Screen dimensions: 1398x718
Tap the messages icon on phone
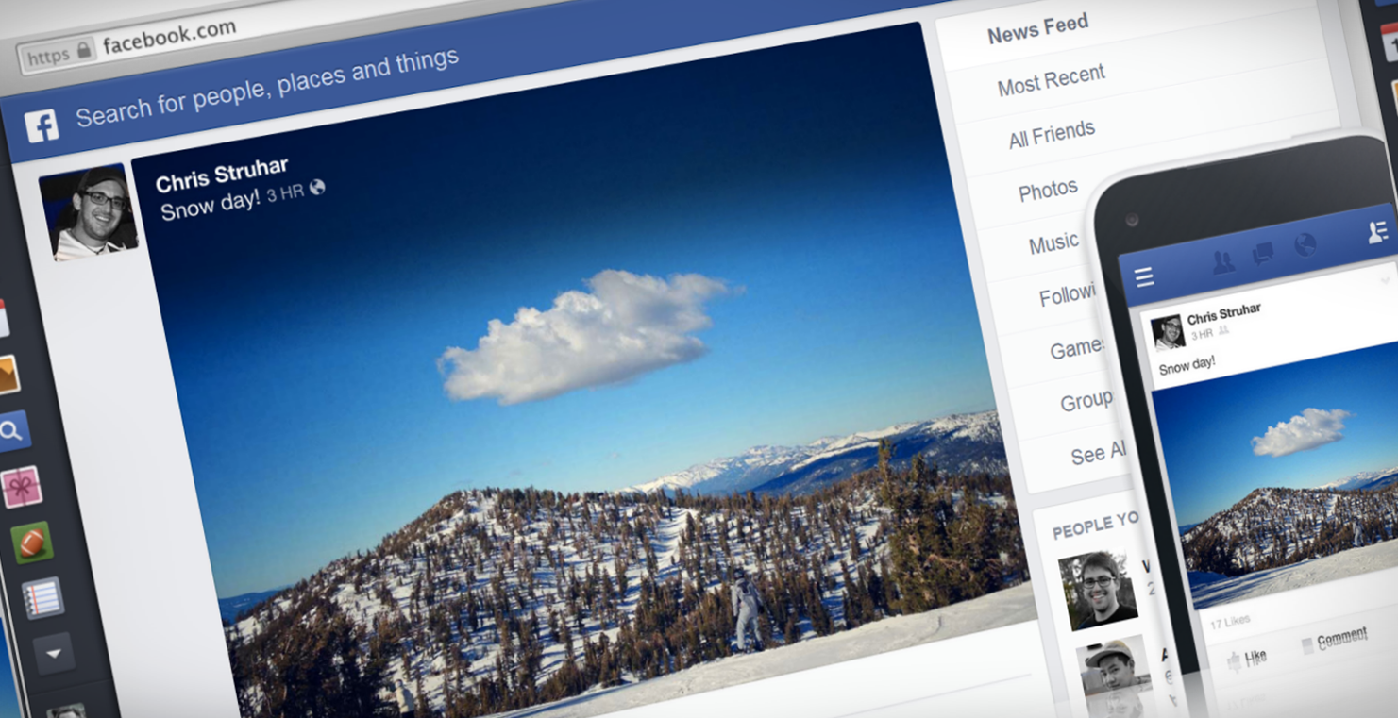pos(1263,253)
